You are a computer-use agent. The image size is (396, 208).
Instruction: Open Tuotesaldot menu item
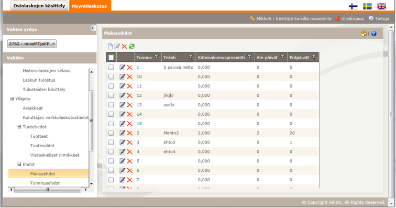(x=42, y=145)
